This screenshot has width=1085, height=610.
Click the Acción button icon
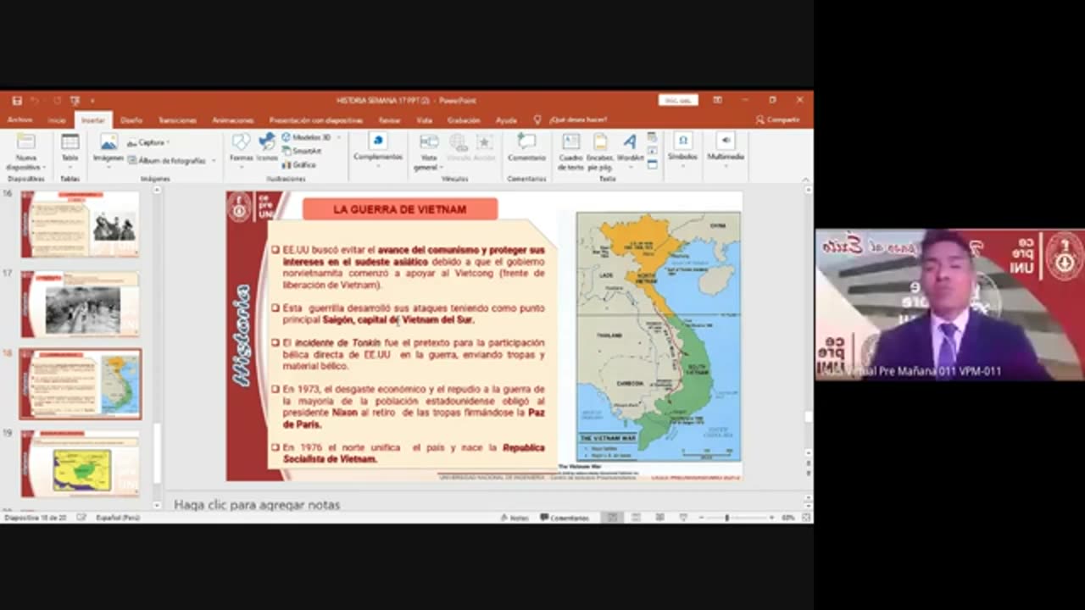(x=484, y=147)
